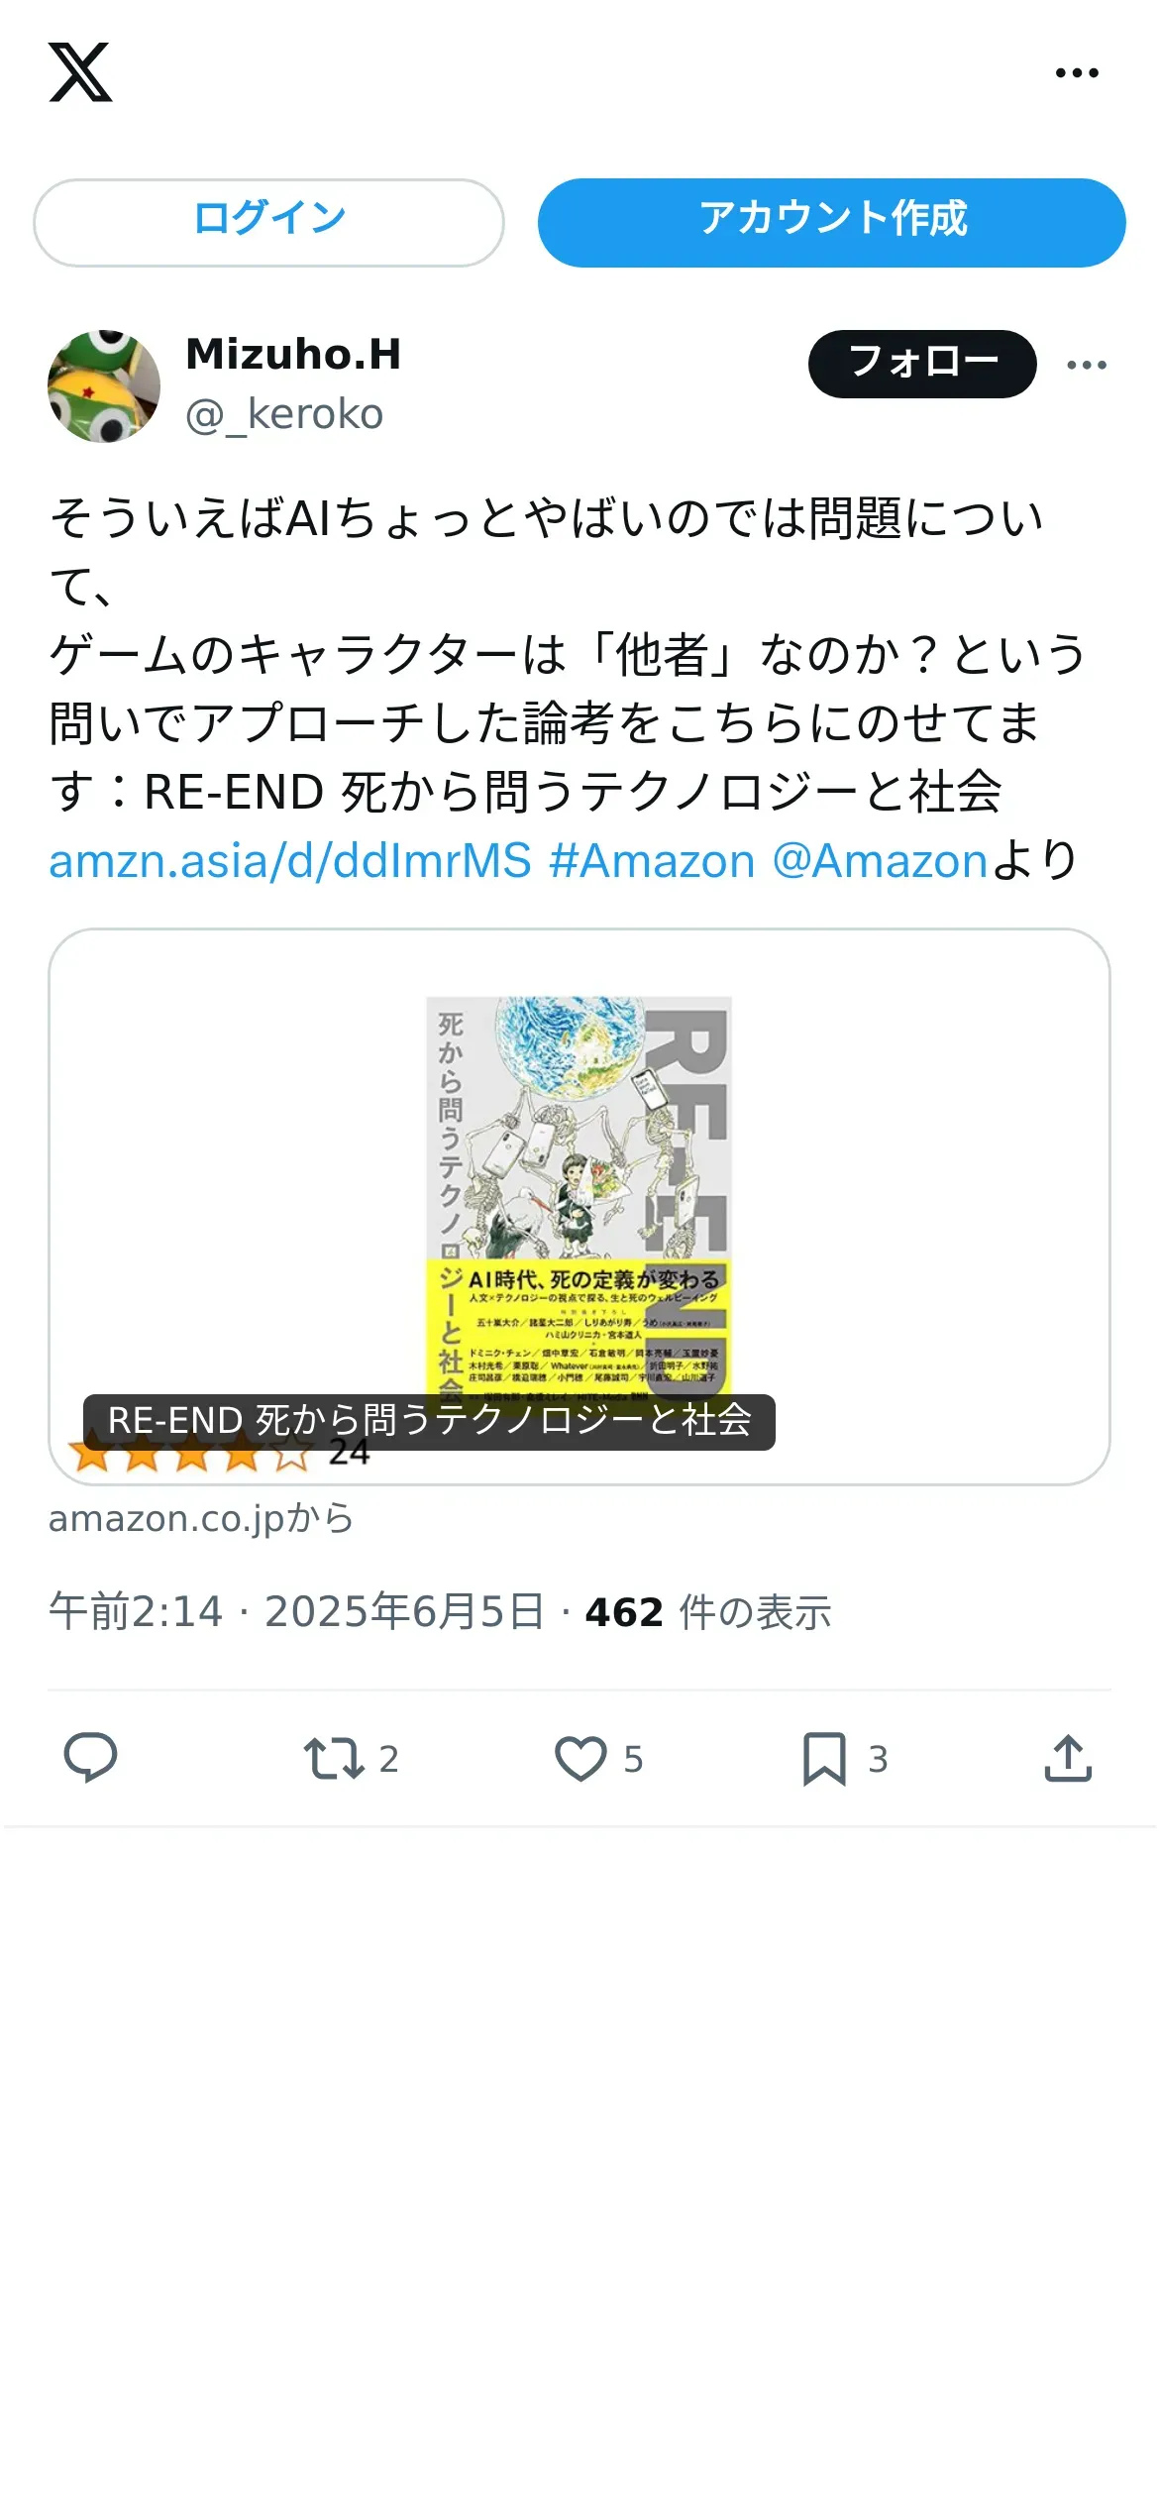Open the Mizuho.H profile avatar
Viewport: 1159px width, 2509px height.
tap(104, 385)
